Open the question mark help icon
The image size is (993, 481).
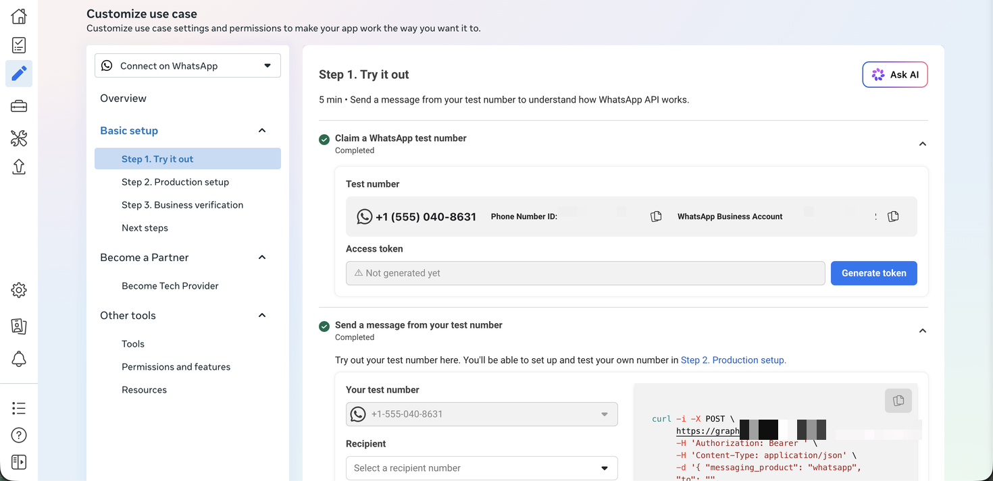point(19,435)
